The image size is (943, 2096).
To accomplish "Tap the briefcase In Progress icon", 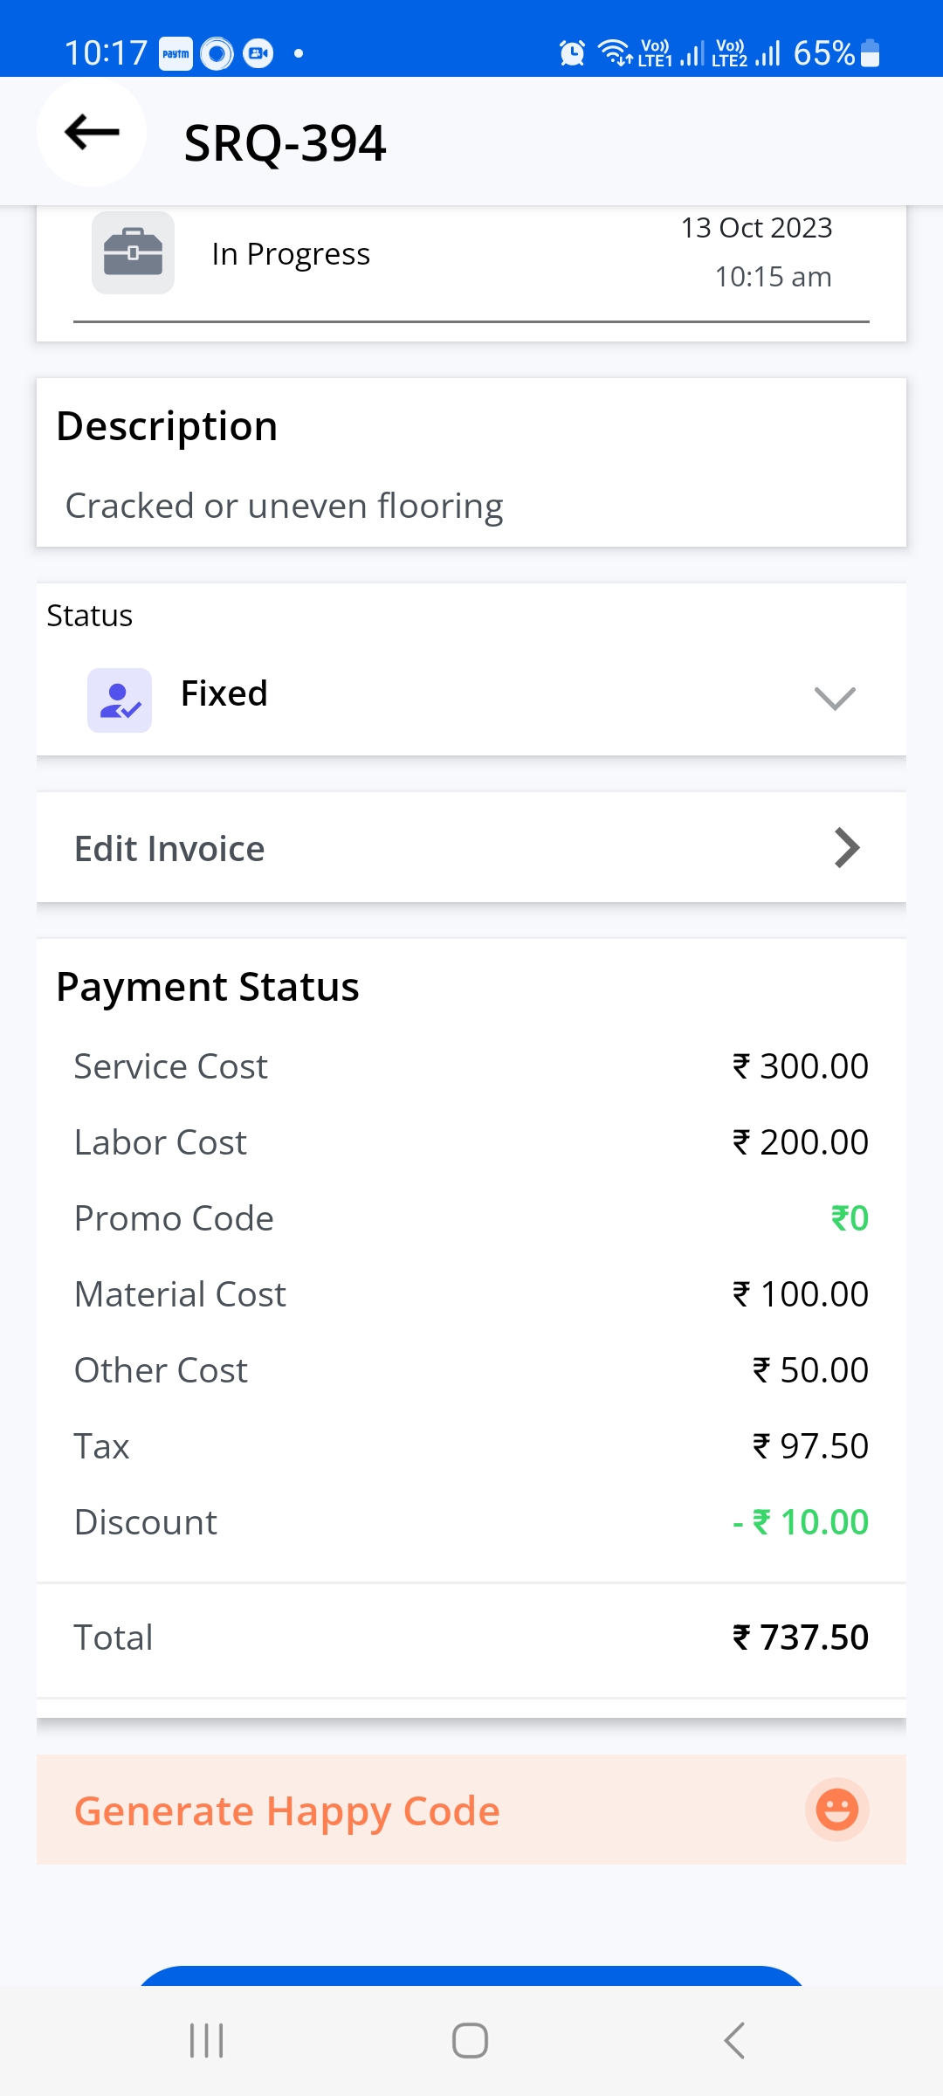I will pyautogui.click(x=133, y=253).
